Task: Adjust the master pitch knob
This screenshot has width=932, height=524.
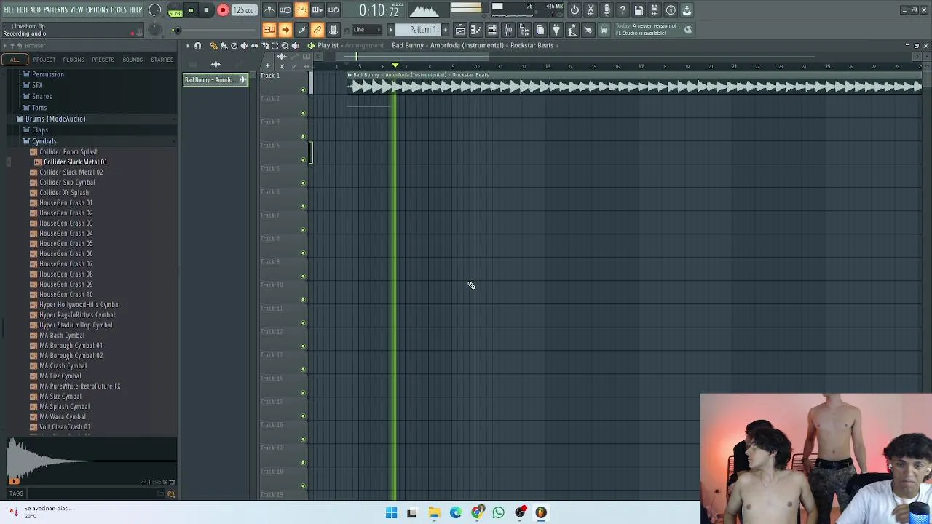Action: pyautogui.click(x=154, y=30)
